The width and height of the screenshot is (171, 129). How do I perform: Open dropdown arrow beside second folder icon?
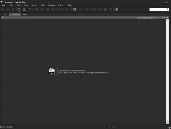click(x=70, y=10)
